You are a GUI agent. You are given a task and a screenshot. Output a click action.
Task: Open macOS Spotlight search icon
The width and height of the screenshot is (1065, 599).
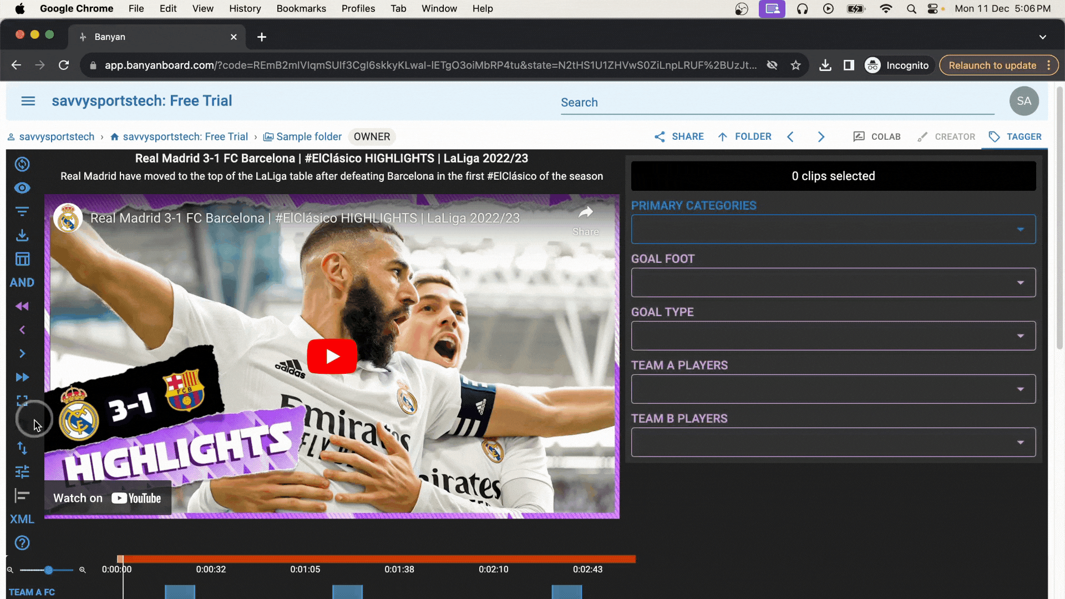tap(911, 9)
